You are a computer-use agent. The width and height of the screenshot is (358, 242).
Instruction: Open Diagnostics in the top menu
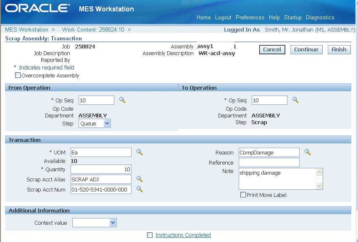click(320, 18)
